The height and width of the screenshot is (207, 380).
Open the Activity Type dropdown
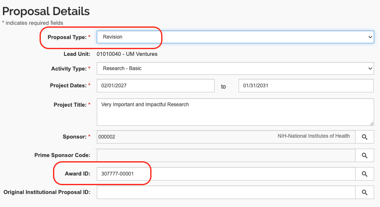point(235,68)
